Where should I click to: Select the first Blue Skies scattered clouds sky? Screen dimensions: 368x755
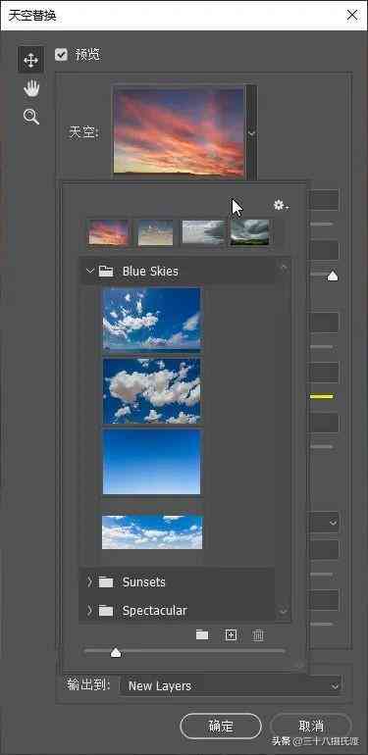point(152,319)
